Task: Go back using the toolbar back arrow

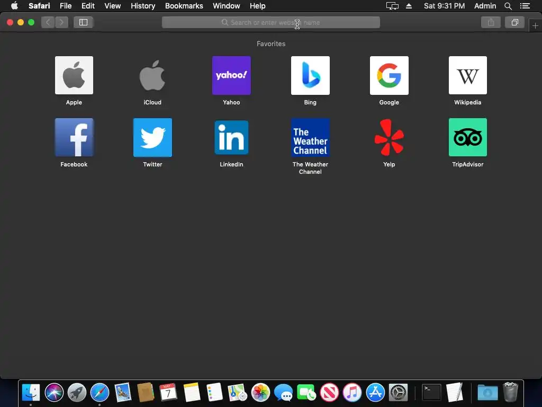Action: coord(48,22)
